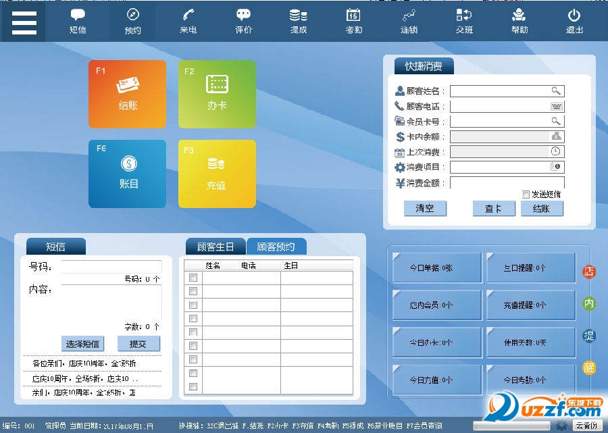
Task: Tick the first row checkbox in customer table
Action: pos(193,278)
